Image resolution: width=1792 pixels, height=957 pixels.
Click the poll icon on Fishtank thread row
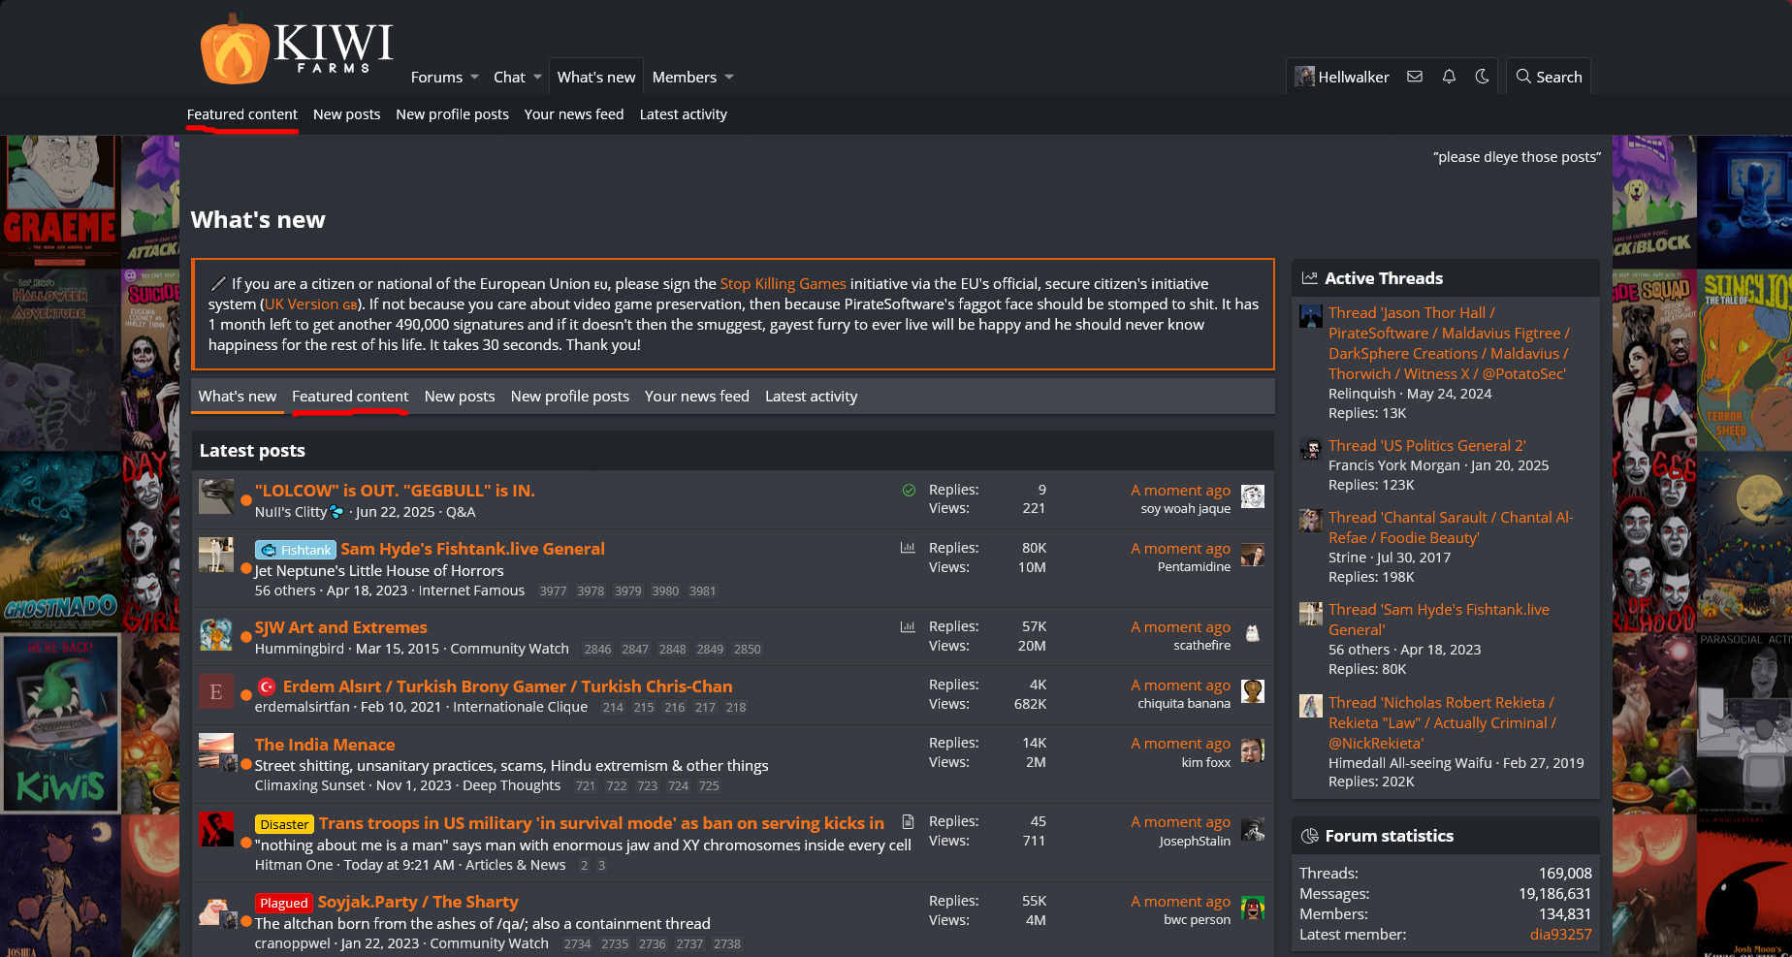point(908,548)
